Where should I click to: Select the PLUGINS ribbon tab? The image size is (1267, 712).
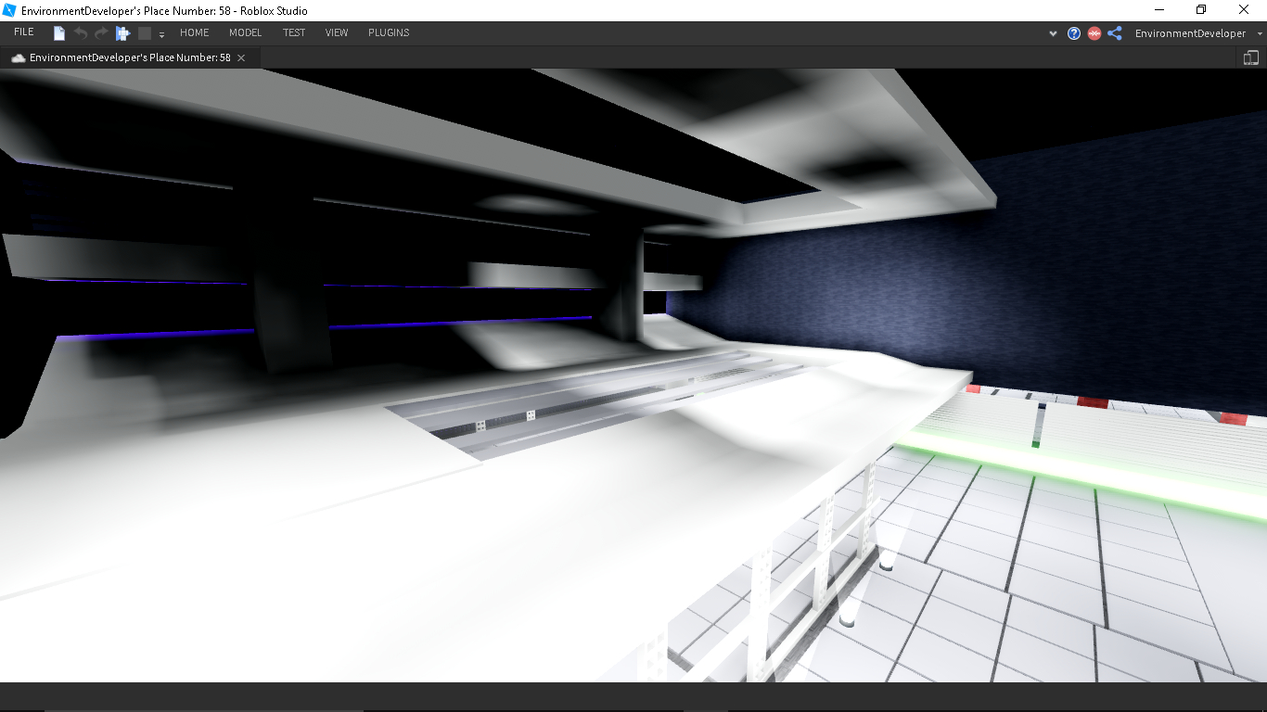point(389,32)
